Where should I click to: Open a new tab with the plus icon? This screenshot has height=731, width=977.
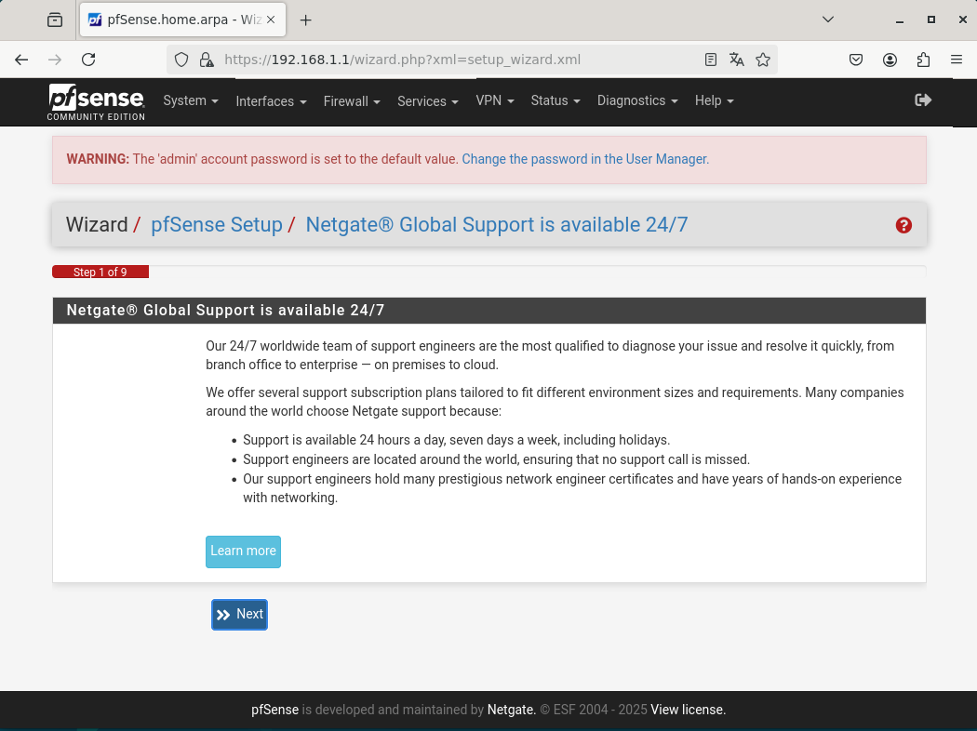pyautogui.click(x=305, y=20)
